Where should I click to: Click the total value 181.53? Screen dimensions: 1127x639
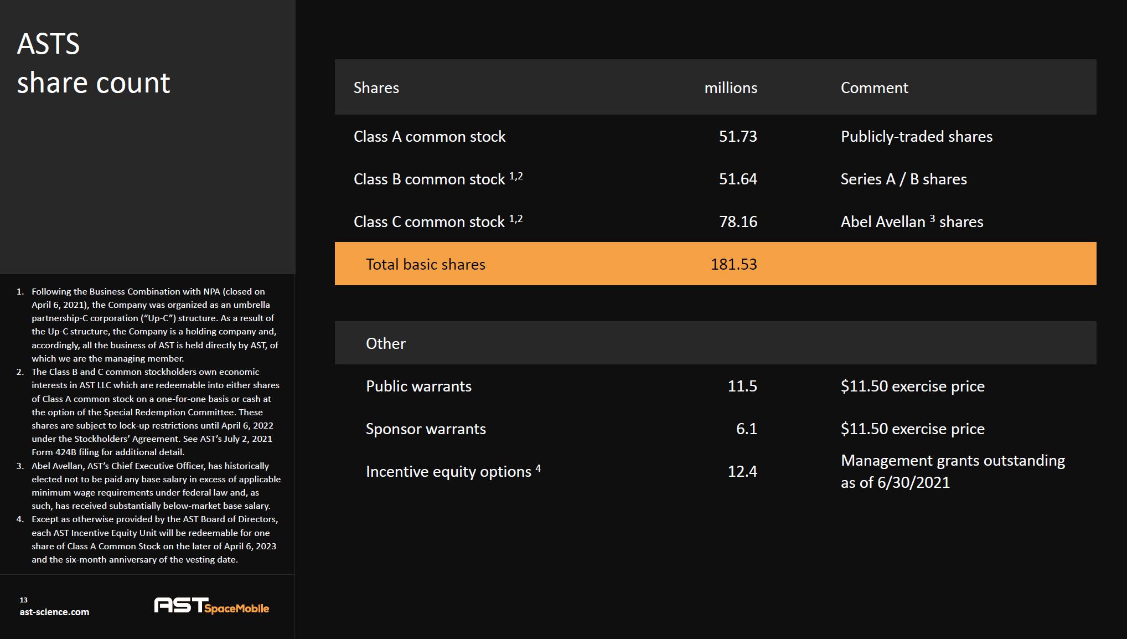click(734, 264)
